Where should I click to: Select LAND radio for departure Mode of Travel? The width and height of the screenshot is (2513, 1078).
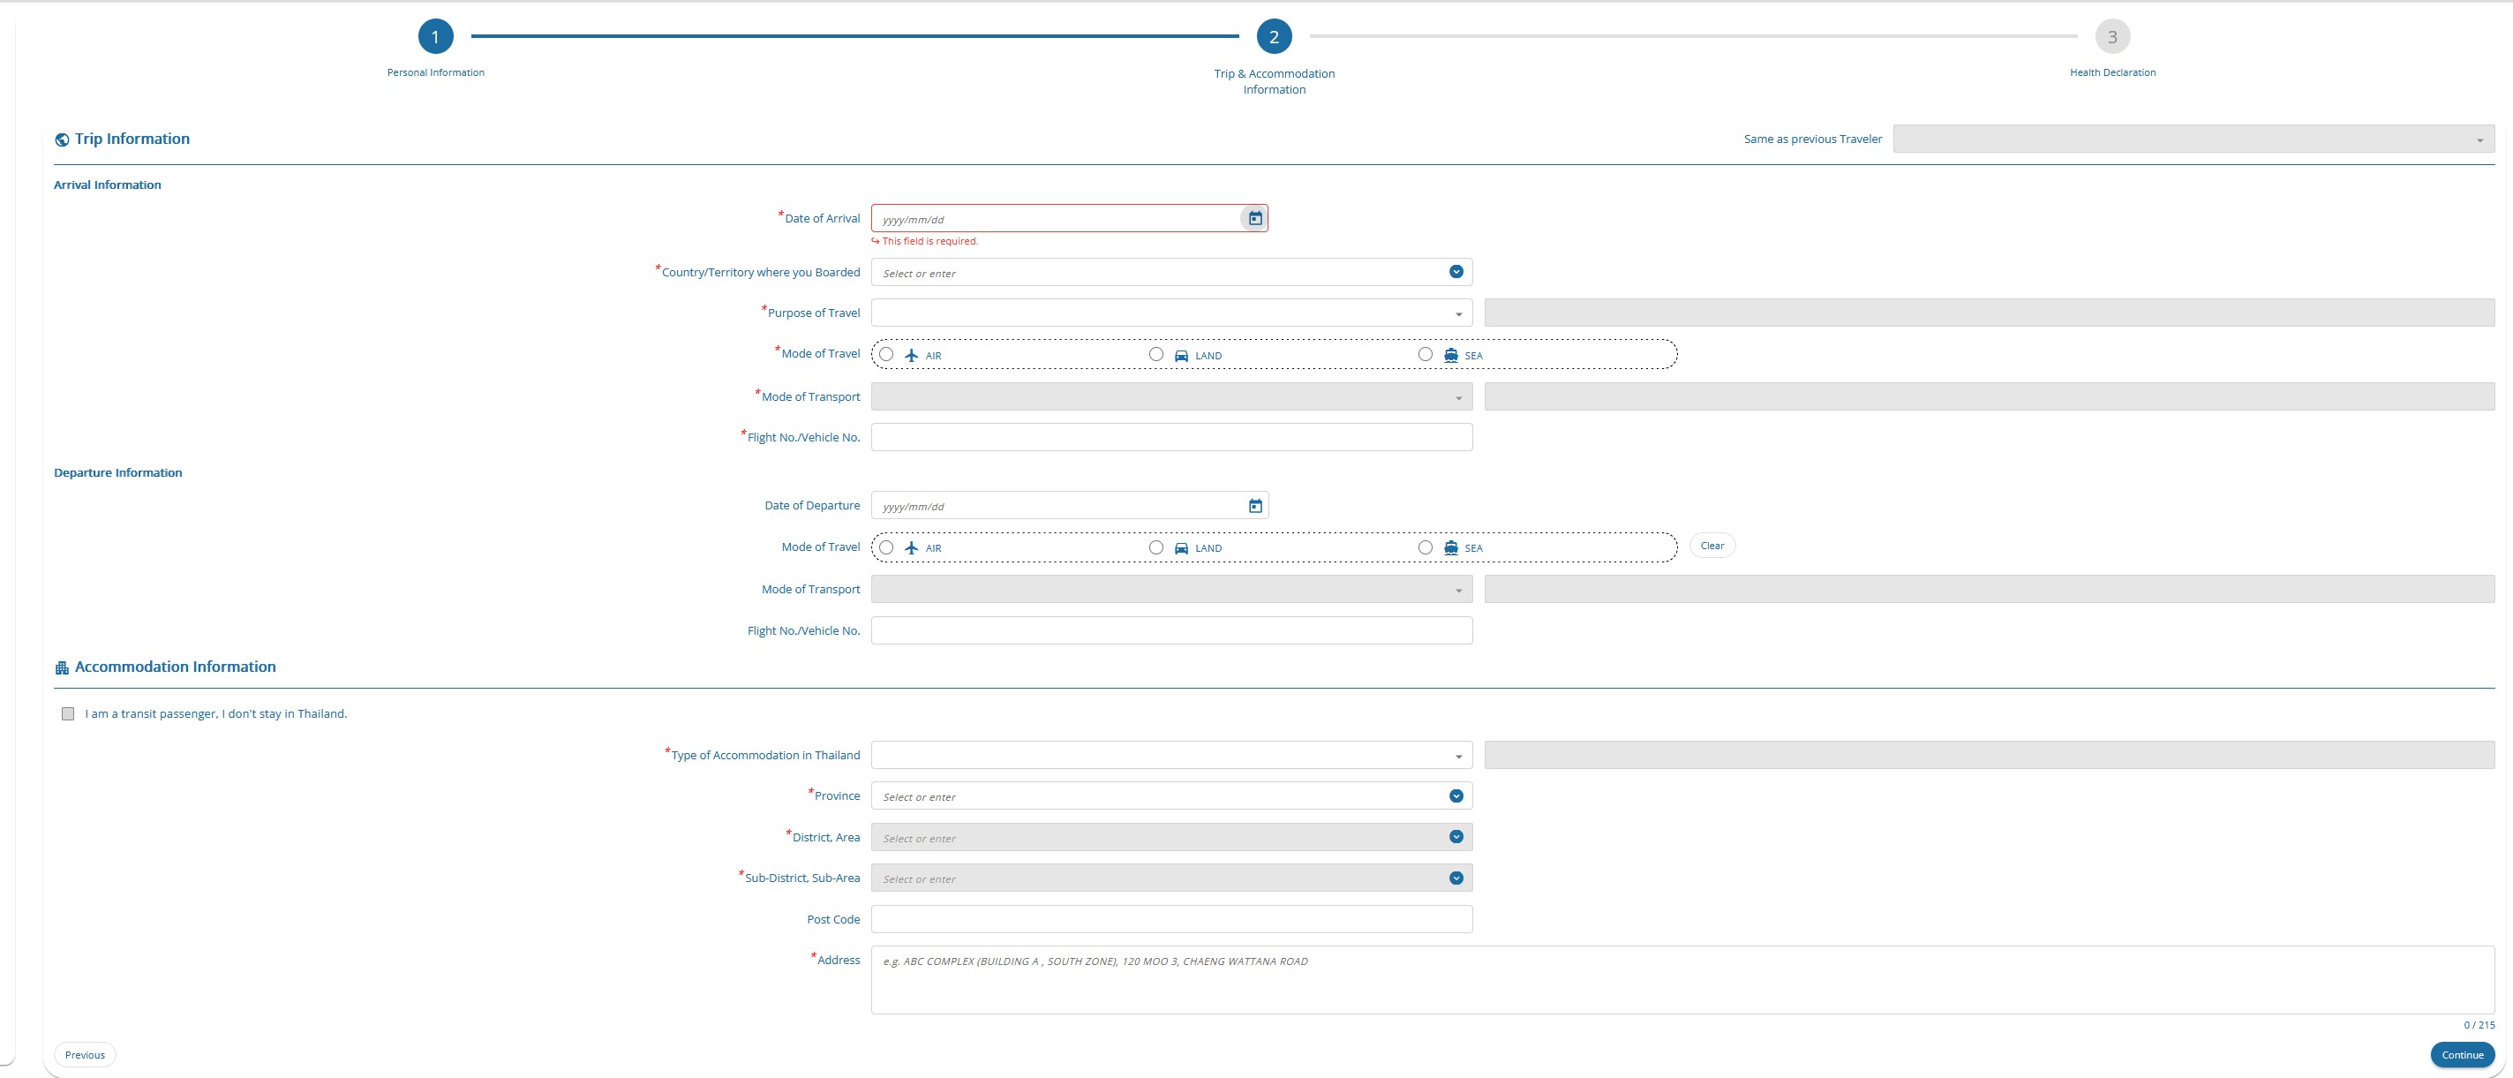point(1156,547)
